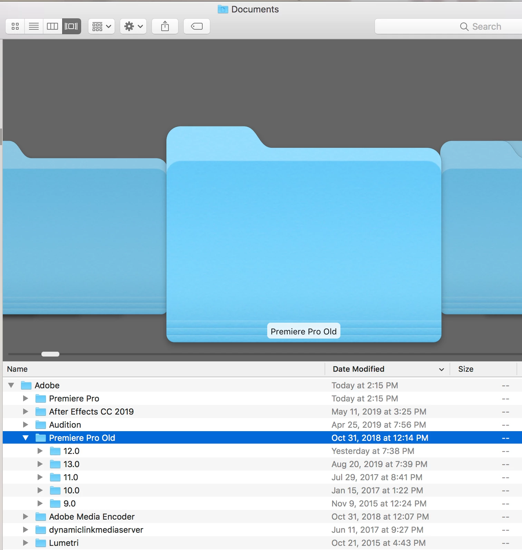
Task: Click 'Oct 31, 2018 at 12:14 PM' date
Action: tap(380, 438)
